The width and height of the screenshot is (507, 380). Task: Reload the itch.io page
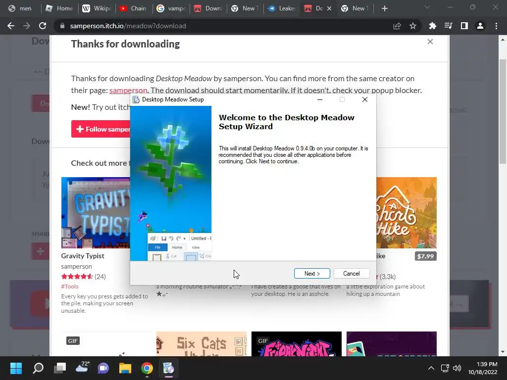[43, 26]
